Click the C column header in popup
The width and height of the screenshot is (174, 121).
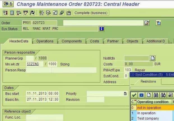tap(134, 102)
